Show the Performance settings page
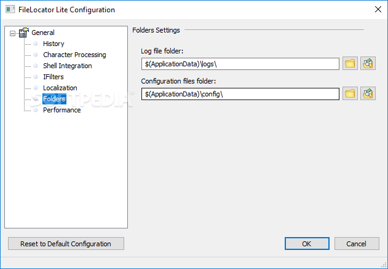Viewport: 388px width, 269px height. [x=62, y=110]
